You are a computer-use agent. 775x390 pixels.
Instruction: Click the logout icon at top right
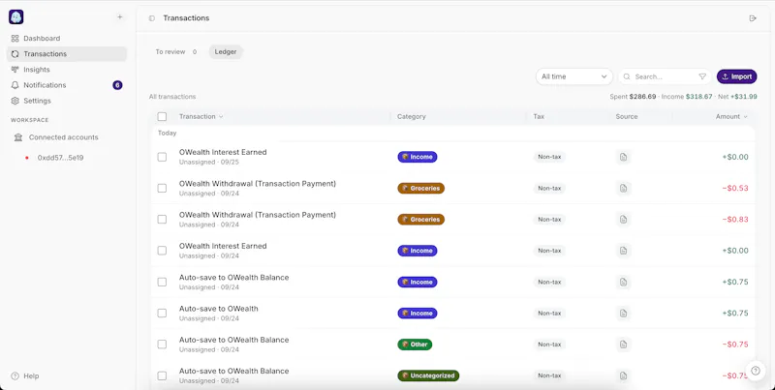(x=753, y=18)
